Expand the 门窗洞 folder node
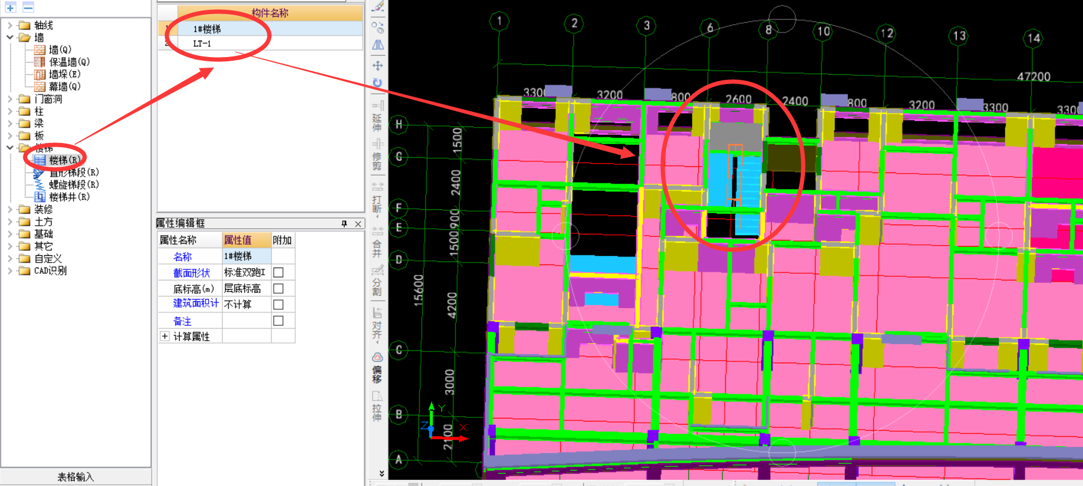The height and width of the screenshot is (486, 1083). point(10,99)
